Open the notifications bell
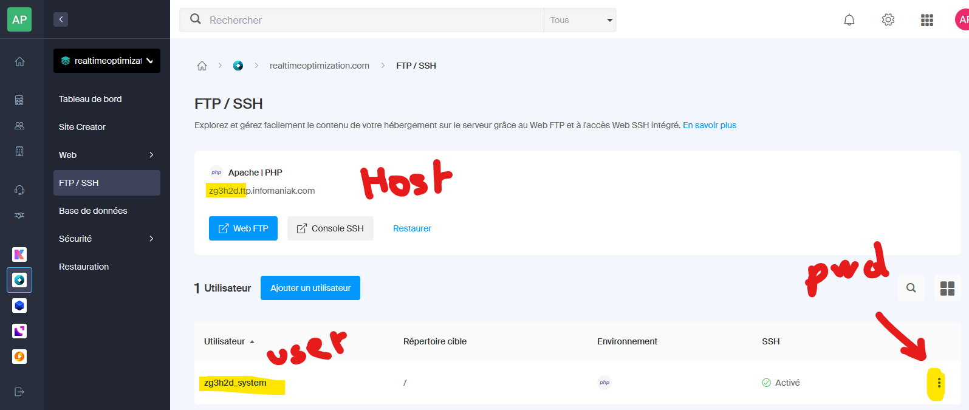Viewport: 969px width, 410px height. coord(849,20)
